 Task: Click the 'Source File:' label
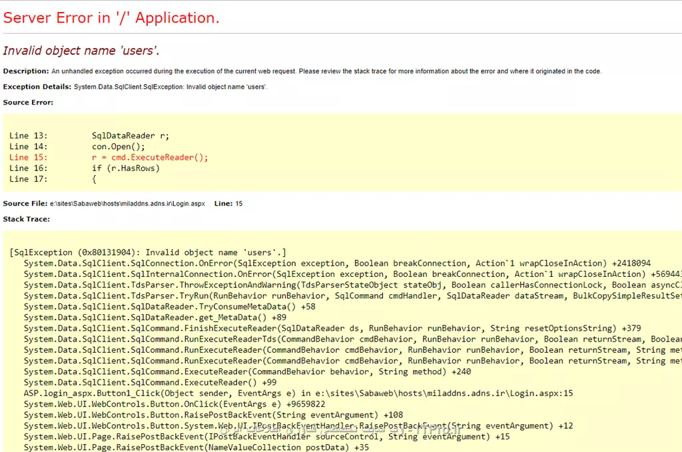coord(25,204)
